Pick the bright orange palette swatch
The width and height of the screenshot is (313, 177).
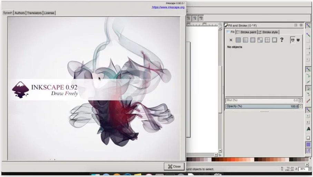click(x=233, y=159)
